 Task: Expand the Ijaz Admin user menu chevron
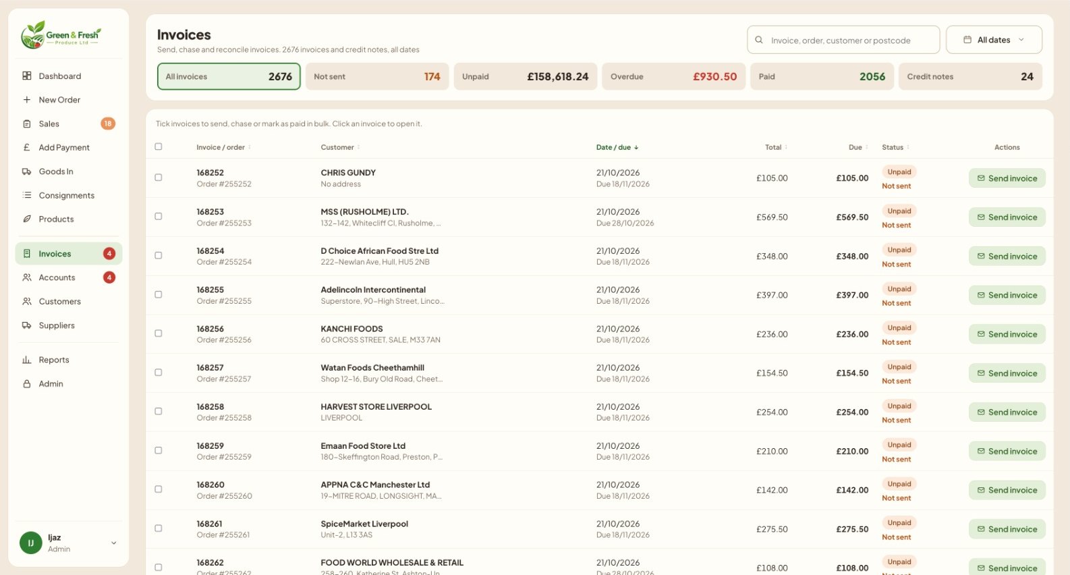click(x=114, y=543)
